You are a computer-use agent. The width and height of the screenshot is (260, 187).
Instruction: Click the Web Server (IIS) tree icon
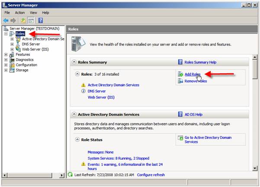tap(18, 49)
